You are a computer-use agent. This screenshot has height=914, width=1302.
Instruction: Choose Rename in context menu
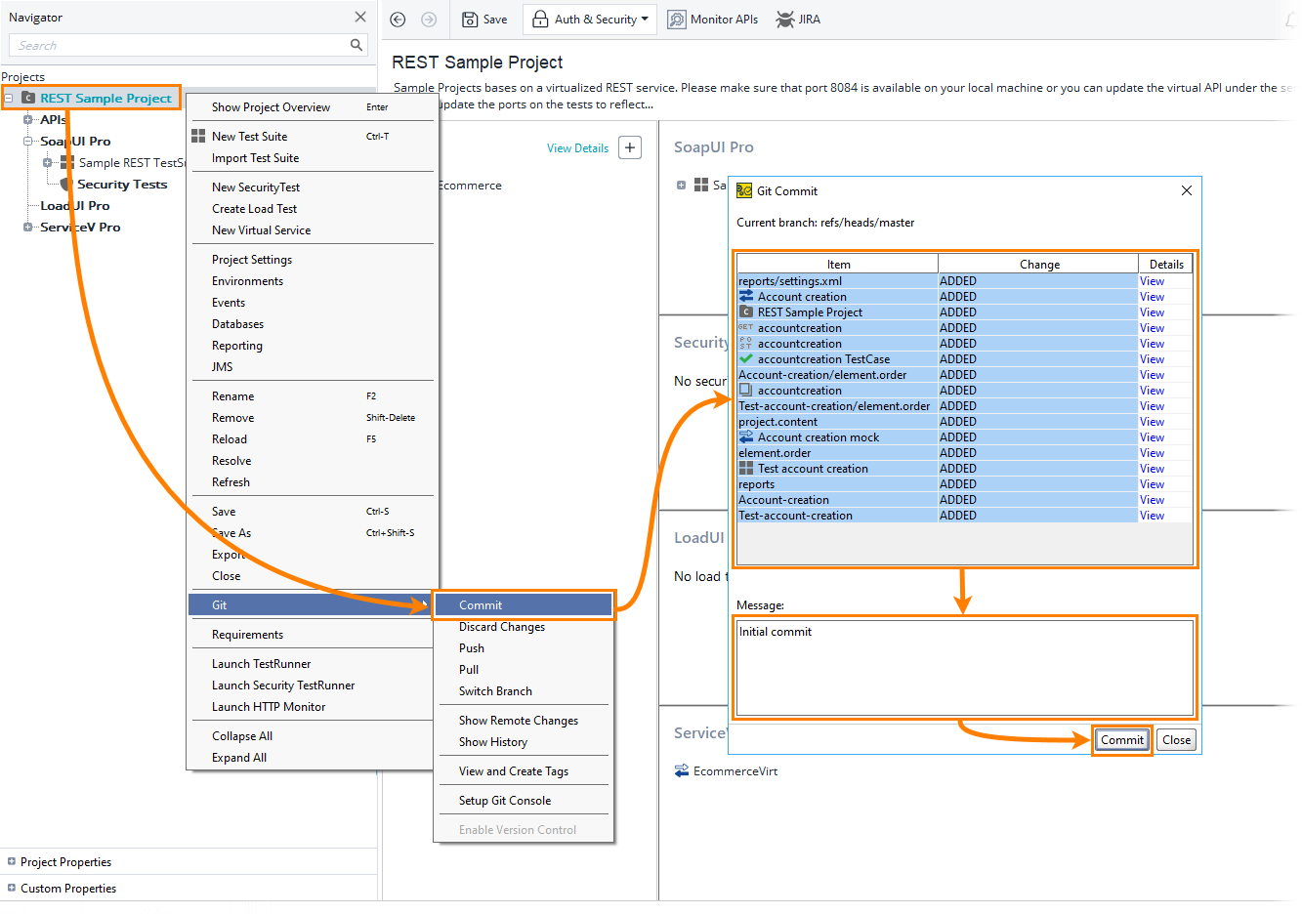click(x=311, y=396)
